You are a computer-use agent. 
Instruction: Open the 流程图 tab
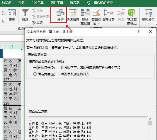pos(75,3)
